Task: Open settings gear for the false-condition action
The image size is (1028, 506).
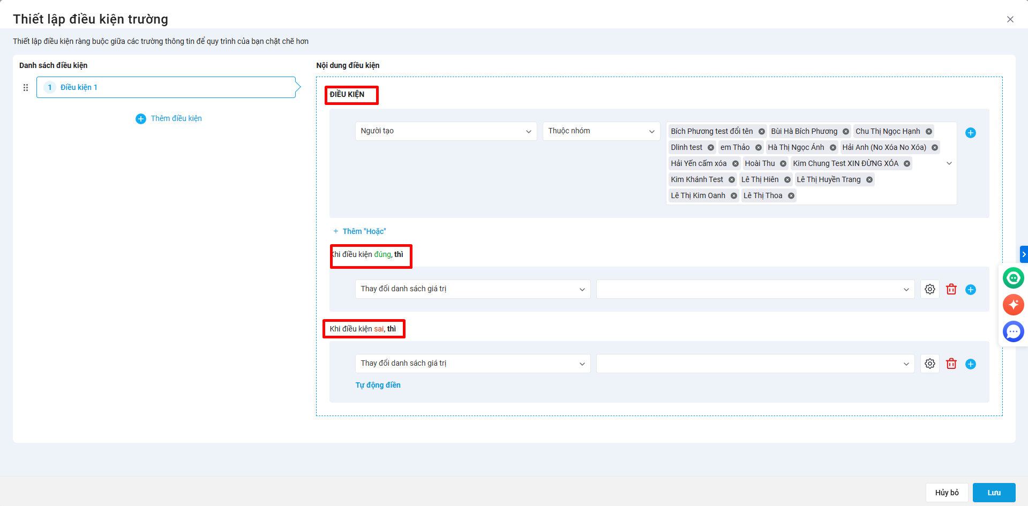Action: (x=930, y=364)
